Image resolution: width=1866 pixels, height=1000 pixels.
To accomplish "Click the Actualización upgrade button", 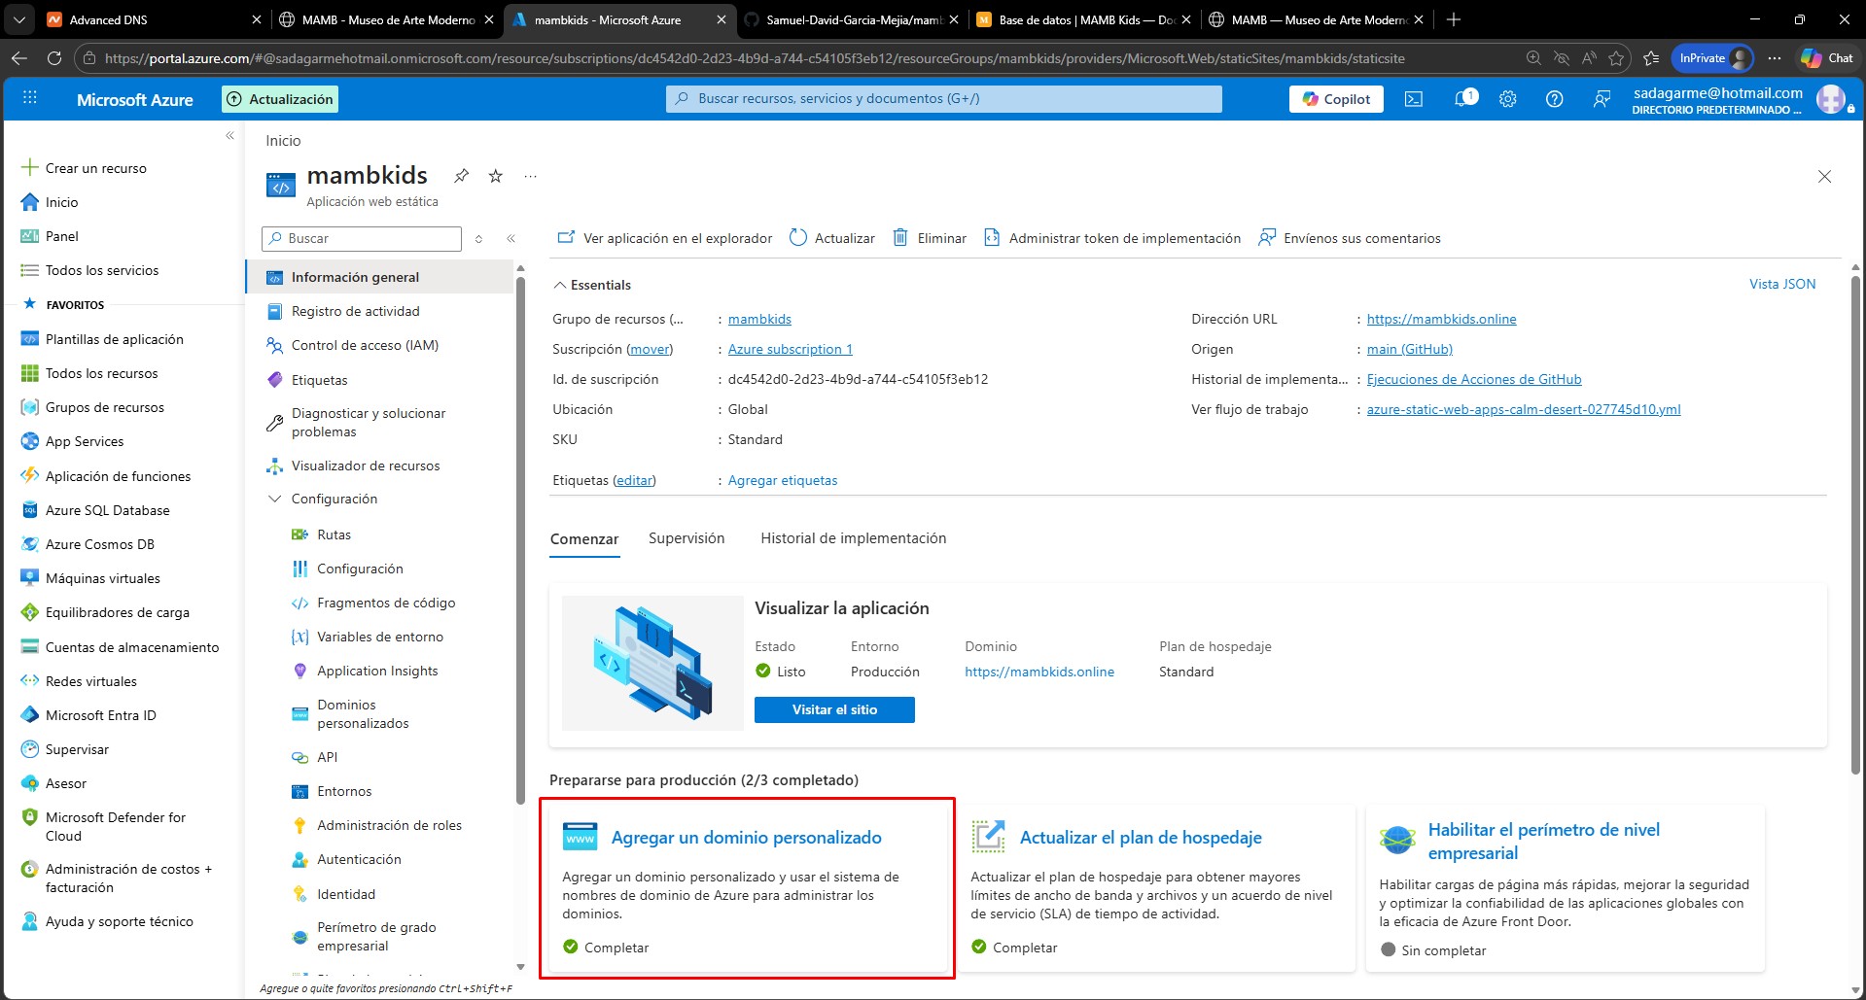I will [x=281, y=99].
